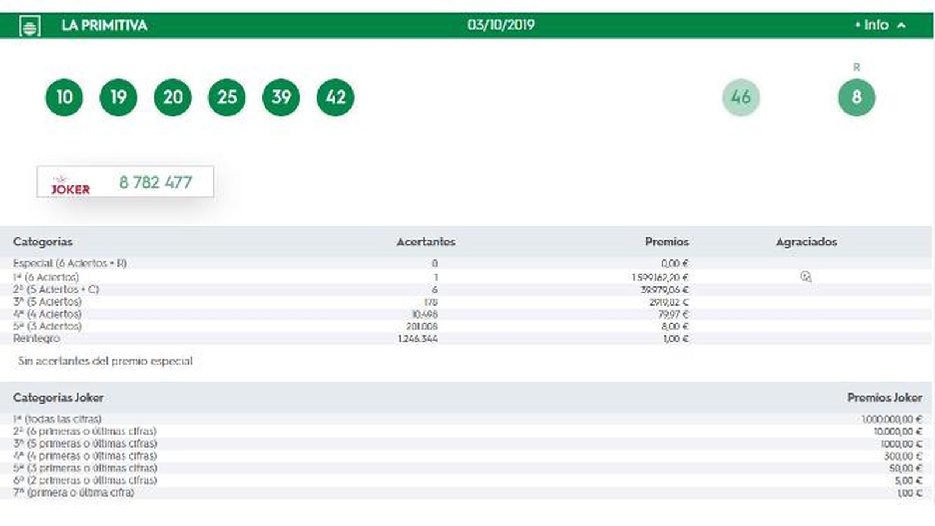Click the number 25 ball

click(x=227, y=97)
